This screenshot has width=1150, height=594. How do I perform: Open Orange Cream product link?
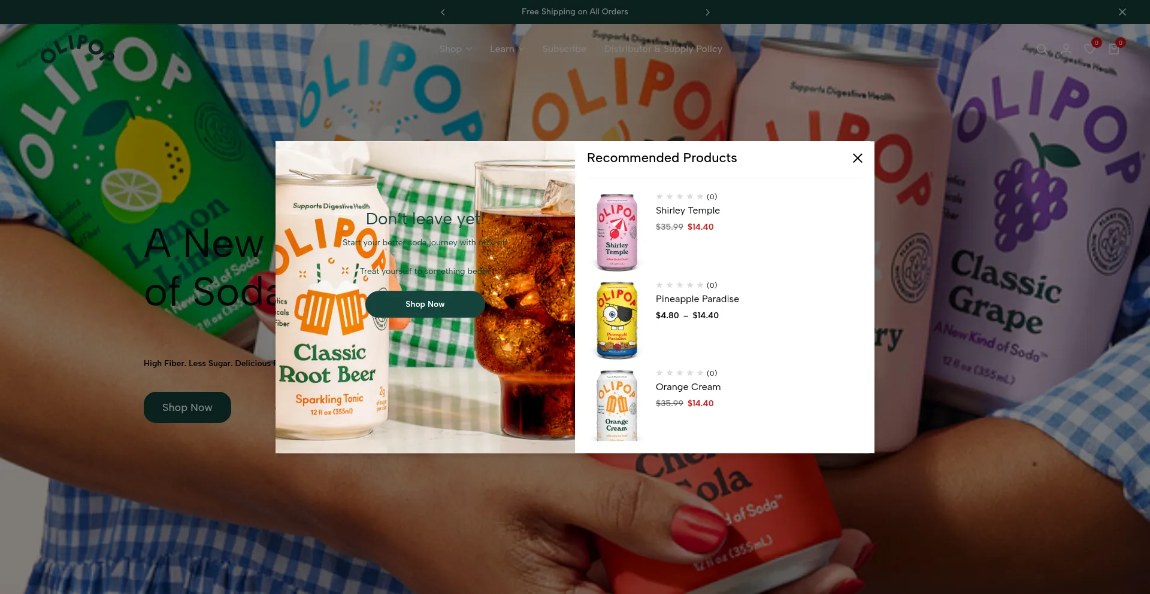click(x=688, y=387)
